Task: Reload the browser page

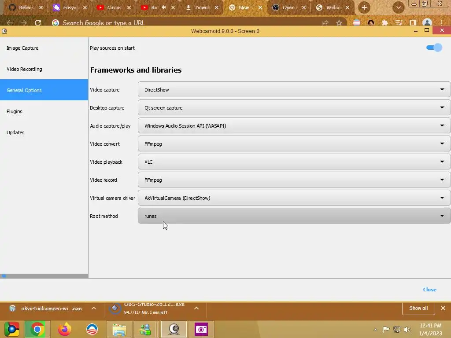Action: coord(38,23)
